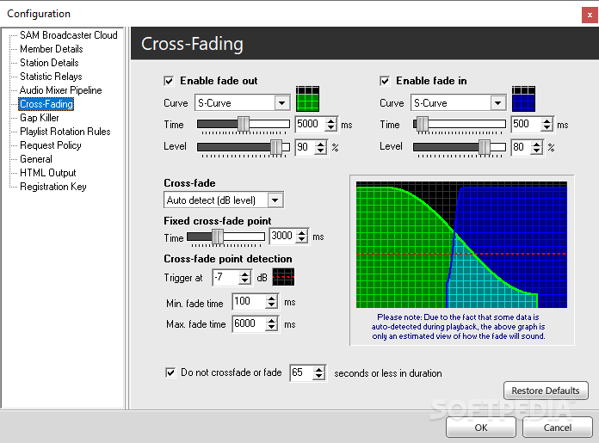Image resolution: width=599 pixels, height=443 pixels.
Task: Decrease Min. fade time down arrow
Action: coord(272,305)
